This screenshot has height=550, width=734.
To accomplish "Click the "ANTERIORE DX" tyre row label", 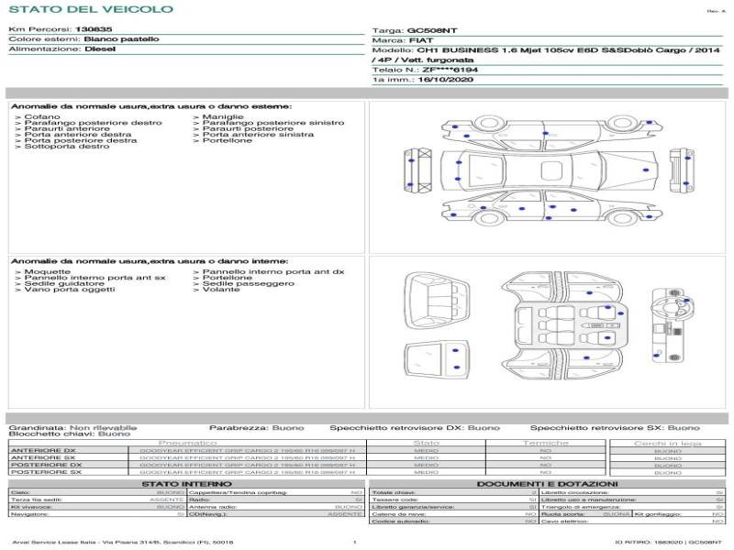I will tap(43, 451).
